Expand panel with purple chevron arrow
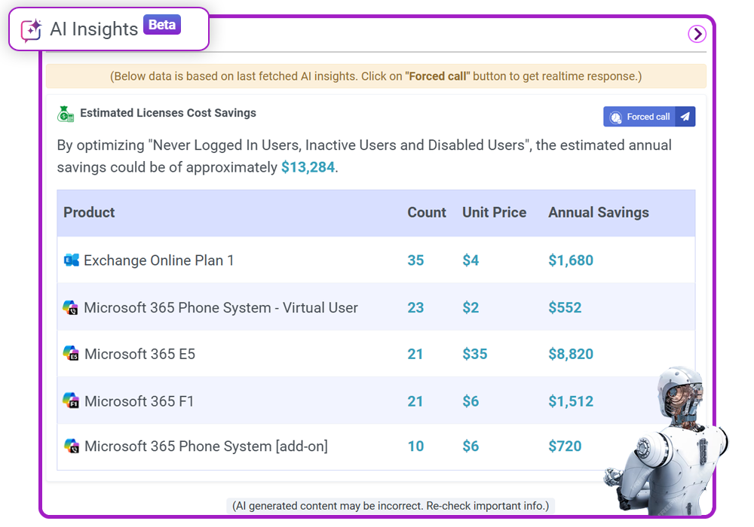This screenshot has width=754, height=527. tap(697, 34)
